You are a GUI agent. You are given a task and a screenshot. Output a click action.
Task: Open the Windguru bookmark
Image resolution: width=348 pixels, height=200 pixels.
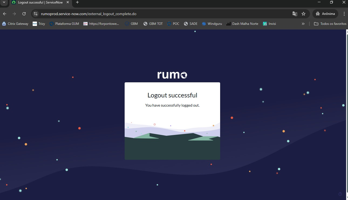[212, 24]
